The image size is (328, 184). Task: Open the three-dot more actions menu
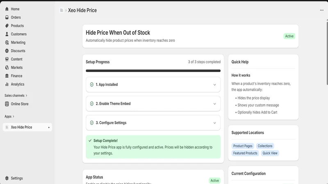(x=321, y=10)
